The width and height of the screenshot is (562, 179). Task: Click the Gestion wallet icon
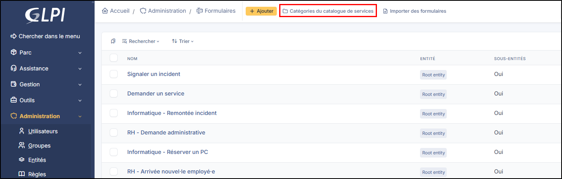tap(14, 84)
